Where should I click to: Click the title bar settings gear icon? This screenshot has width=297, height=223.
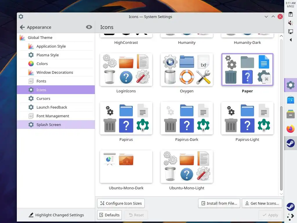click(x=21, y=17)
